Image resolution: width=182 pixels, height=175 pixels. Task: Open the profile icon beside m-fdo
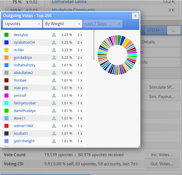[54, 50]
